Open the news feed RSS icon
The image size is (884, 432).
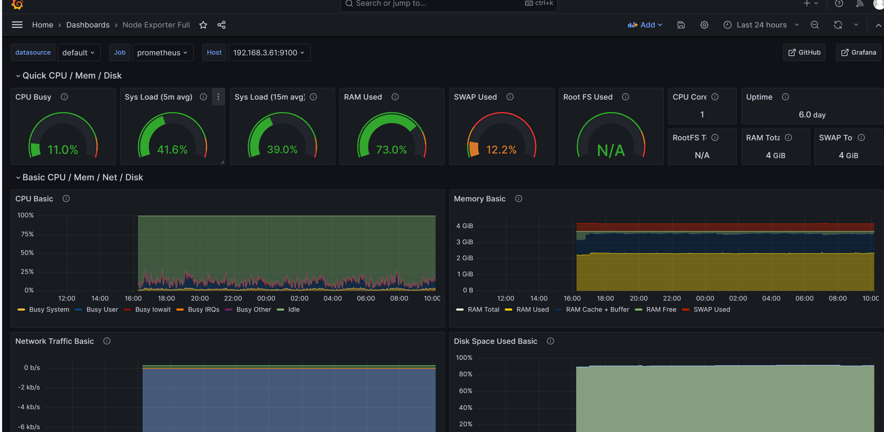(x=860, y=4)
